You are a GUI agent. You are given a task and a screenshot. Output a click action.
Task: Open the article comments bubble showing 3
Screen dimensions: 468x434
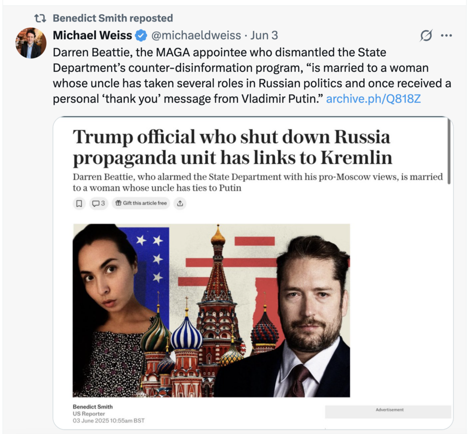pos(98,203)
